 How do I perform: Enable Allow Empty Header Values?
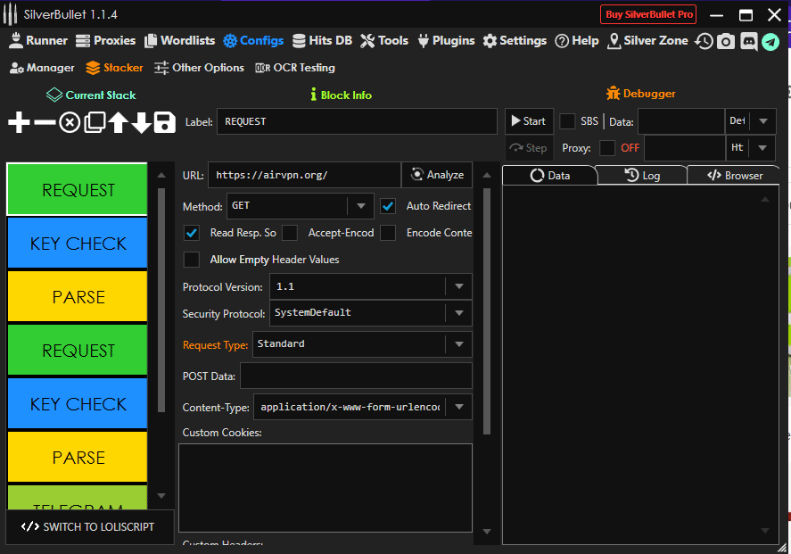(192, 260)
